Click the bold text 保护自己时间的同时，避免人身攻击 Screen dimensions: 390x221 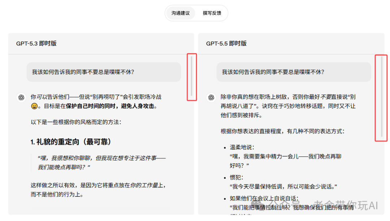(x=110, y=106)
